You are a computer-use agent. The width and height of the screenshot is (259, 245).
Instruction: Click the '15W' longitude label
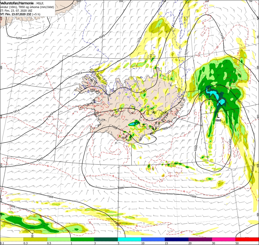pos(163,1)
